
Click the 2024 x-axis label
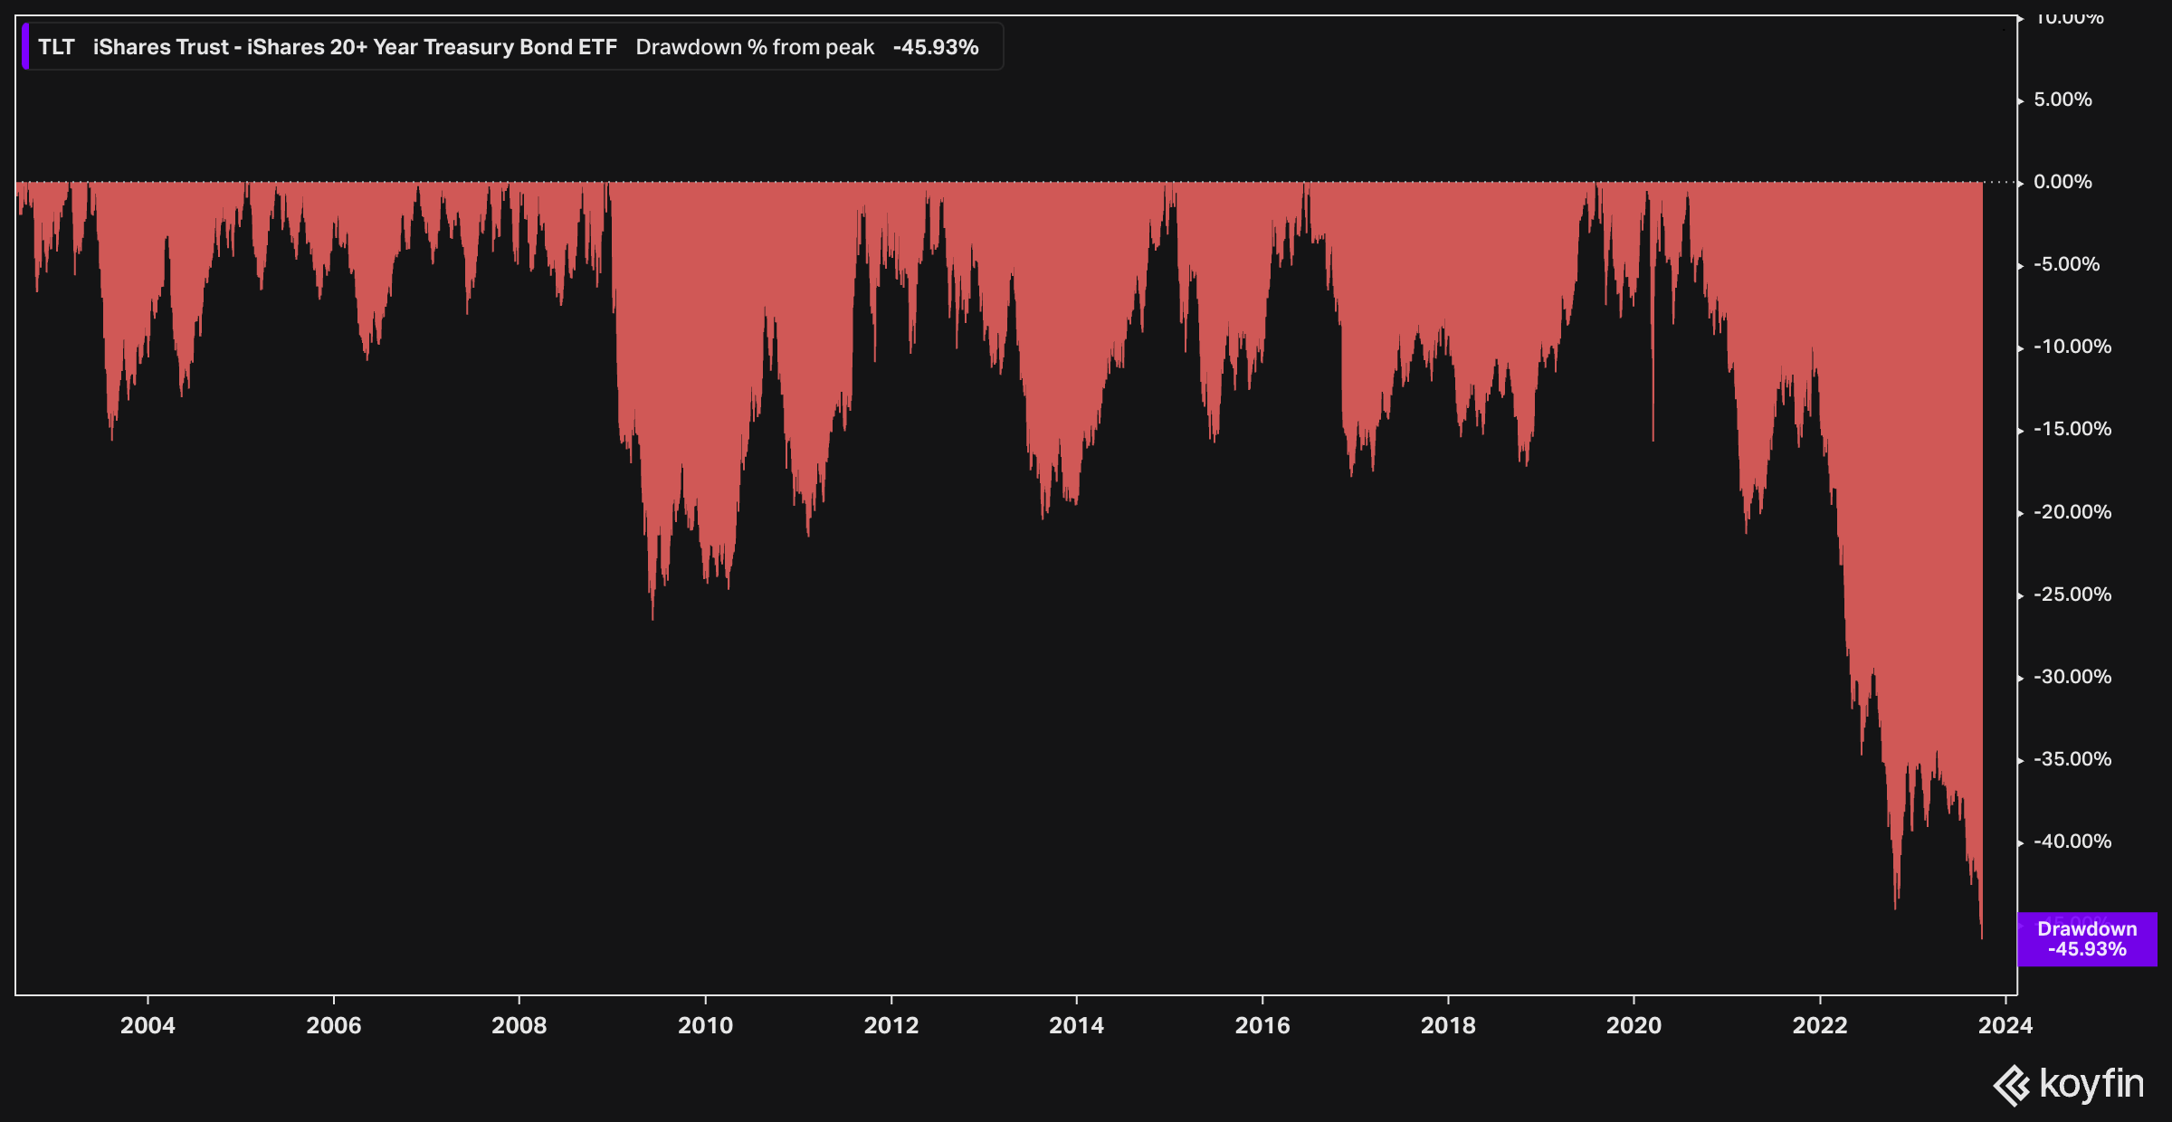(2005, 1025)
